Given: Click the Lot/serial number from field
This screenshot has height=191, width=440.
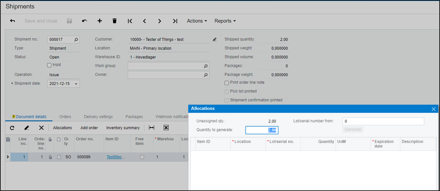Looking at the screenshot, I should tap(383, 121).
